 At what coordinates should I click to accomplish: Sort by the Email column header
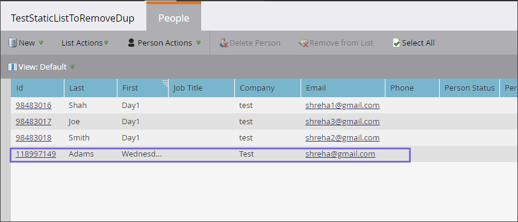(x=343, y=88)
